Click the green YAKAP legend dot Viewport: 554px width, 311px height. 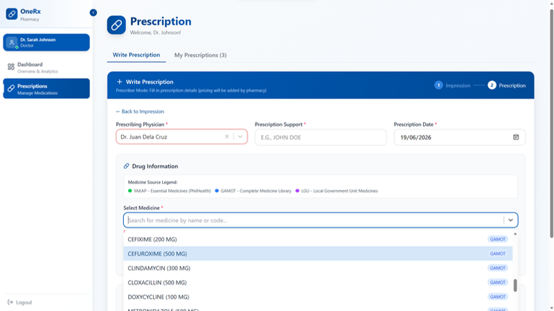click(x=130, y=191)
